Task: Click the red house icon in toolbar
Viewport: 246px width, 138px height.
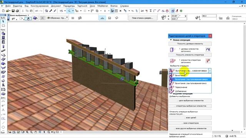Action: tap(167, 11)
